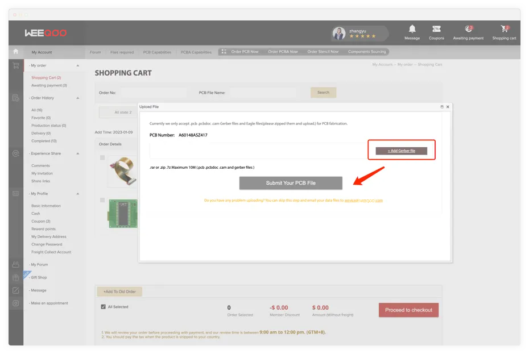The image size is (529, 354).
Task: Click the Awaiting payment icon
Action: (x=468, y=29)
